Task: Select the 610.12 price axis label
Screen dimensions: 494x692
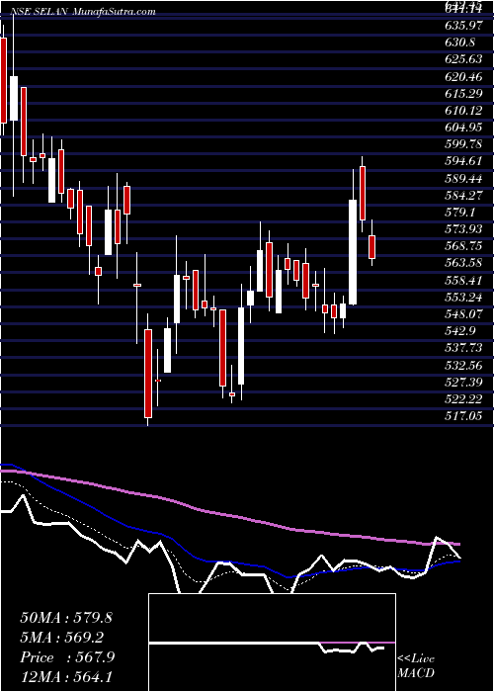Action: (x=463, y=111)
